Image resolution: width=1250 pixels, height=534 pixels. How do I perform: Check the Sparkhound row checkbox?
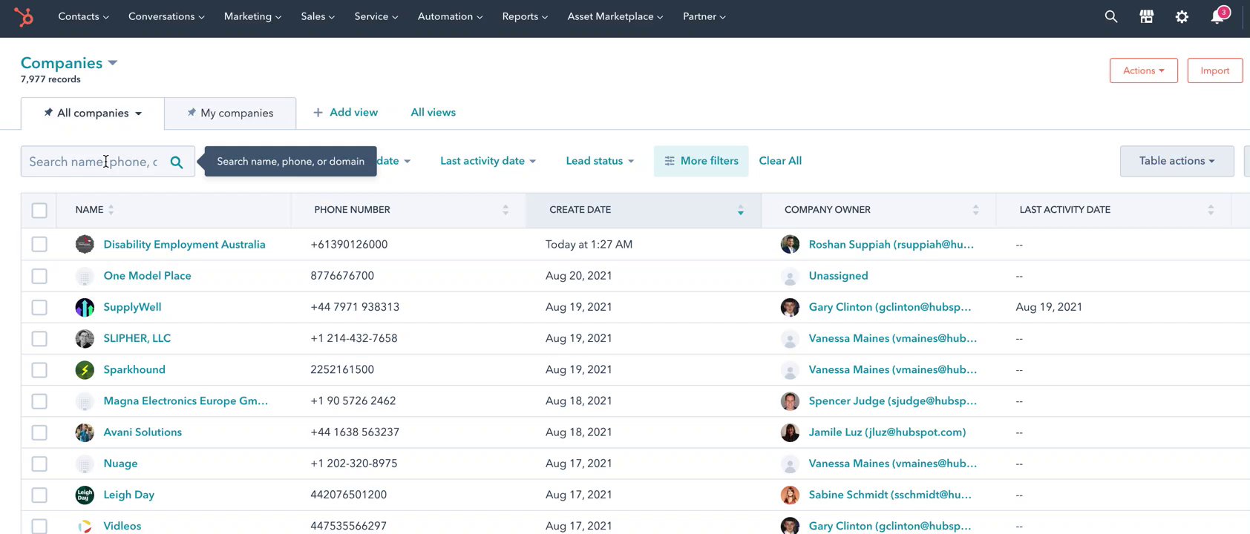pyautogui.click(x=39, y=369)
